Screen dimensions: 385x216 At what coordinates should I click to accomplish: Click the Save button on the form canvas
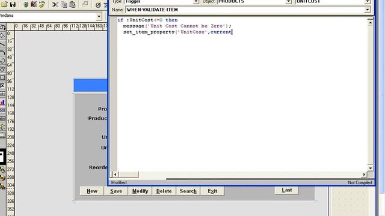click(116, 191)
